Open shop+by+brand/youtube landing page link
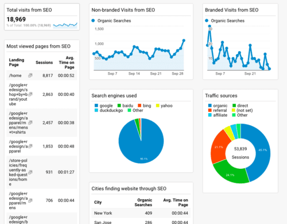 [x=18, y=94]
